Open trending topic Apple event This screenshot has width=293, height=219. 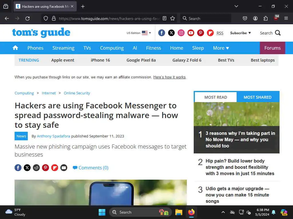63,60
